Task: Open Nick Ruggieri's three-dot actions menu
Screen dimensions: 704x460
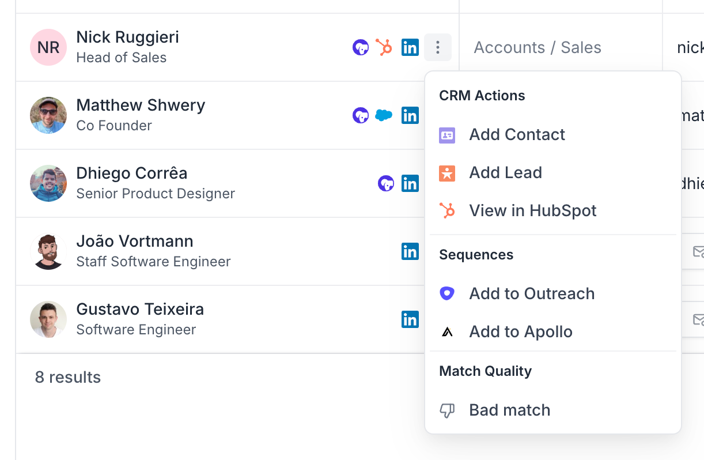Action: click(x=438, y=47)
